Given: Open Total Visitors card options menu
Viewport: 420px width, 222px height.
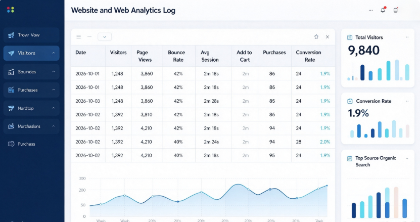Looking at the screenshot, I should [407, 37].
